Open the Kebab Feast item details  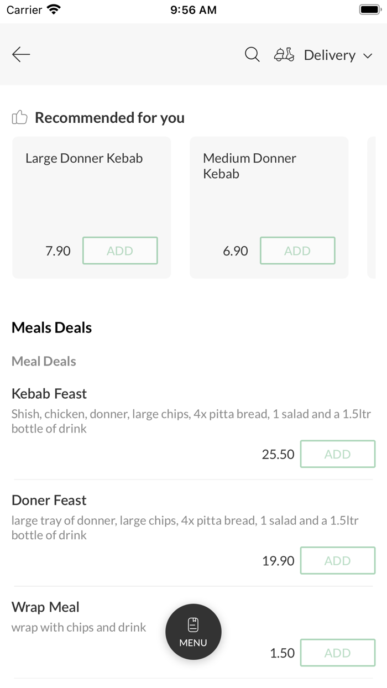[49, 394]
